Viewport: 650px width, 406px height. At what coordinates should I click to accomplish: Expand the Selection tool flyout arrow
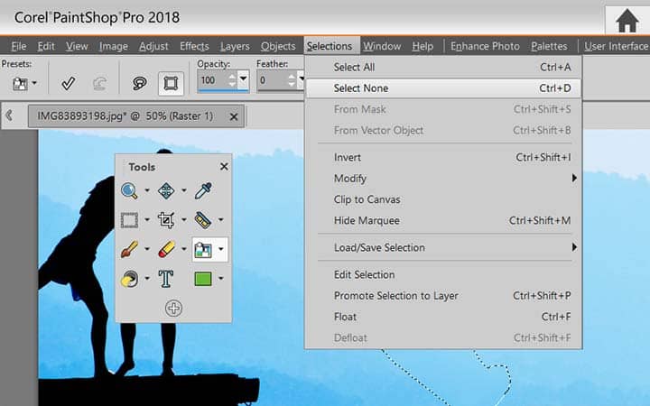click(147, 219)
